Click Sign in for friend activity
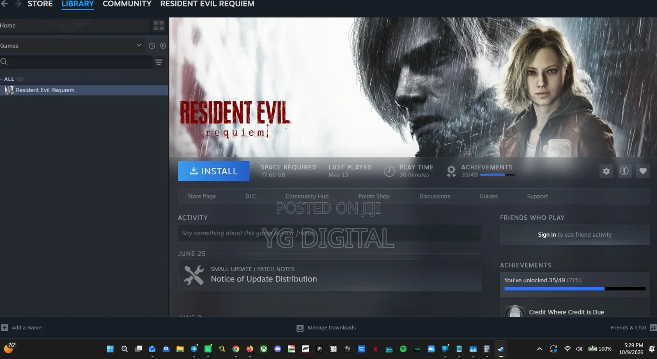The height and width of the screenshot is (359, 657). tap(547, 235)
